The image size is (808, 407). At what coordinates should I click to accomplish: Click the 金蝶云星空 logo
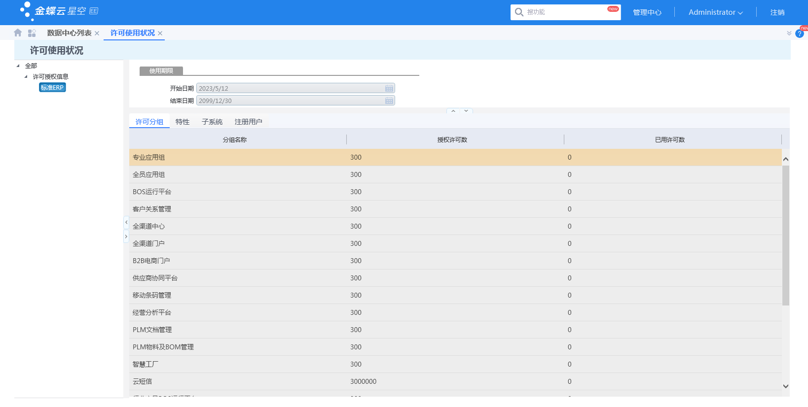tap(59, 11)
